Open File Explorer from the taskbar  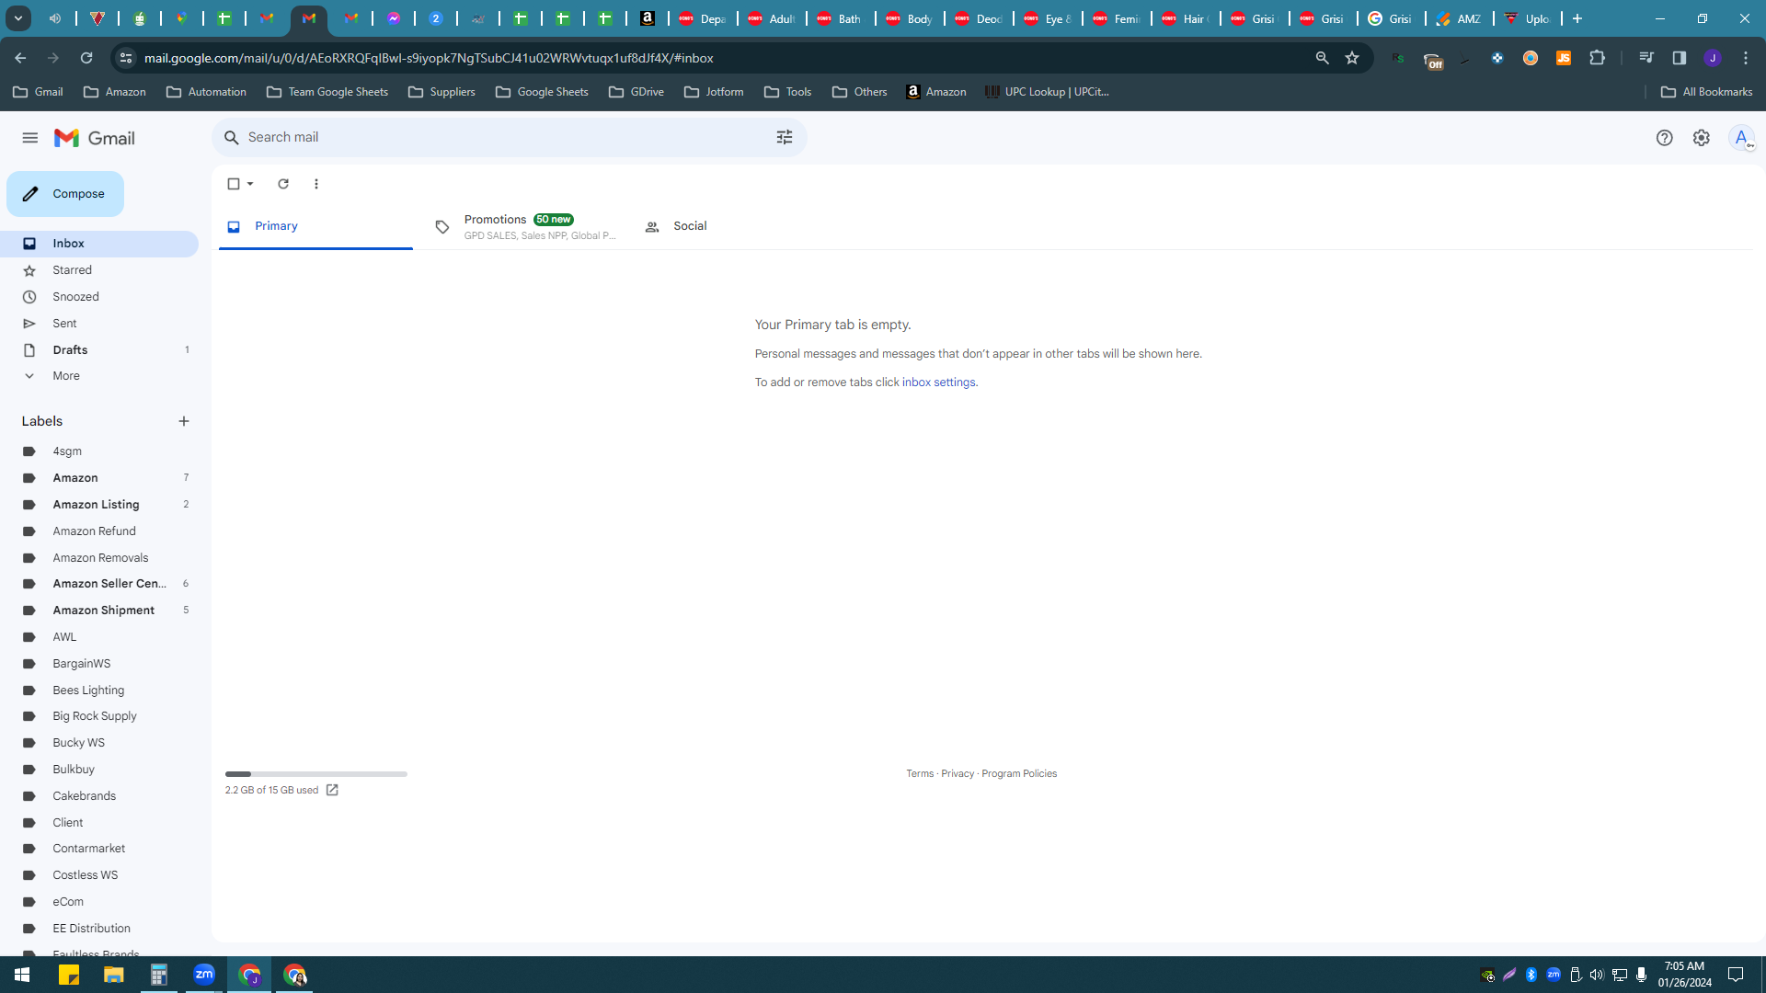click(114, 975)
